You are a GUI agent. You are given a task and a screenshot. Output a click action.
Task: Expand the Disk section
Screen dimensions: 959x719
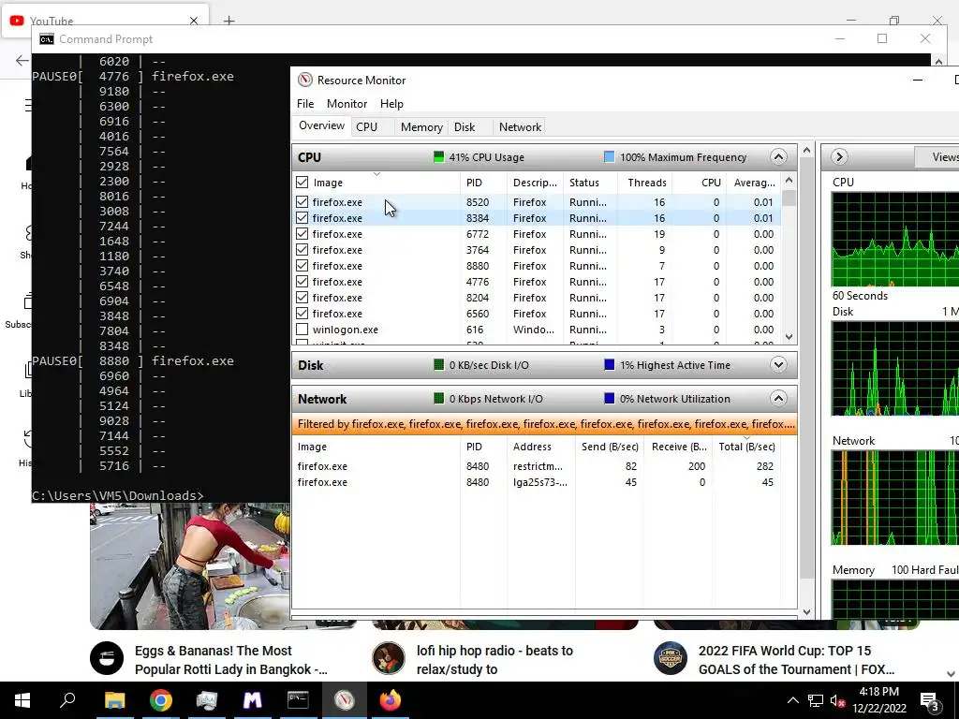[778, 365]
